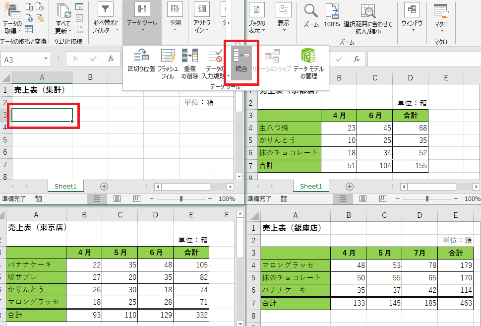Open 並べ替えとフィルター dropdown
This screenshot has height=326, width=481.
pyautogui.click(x=105, y=18)
